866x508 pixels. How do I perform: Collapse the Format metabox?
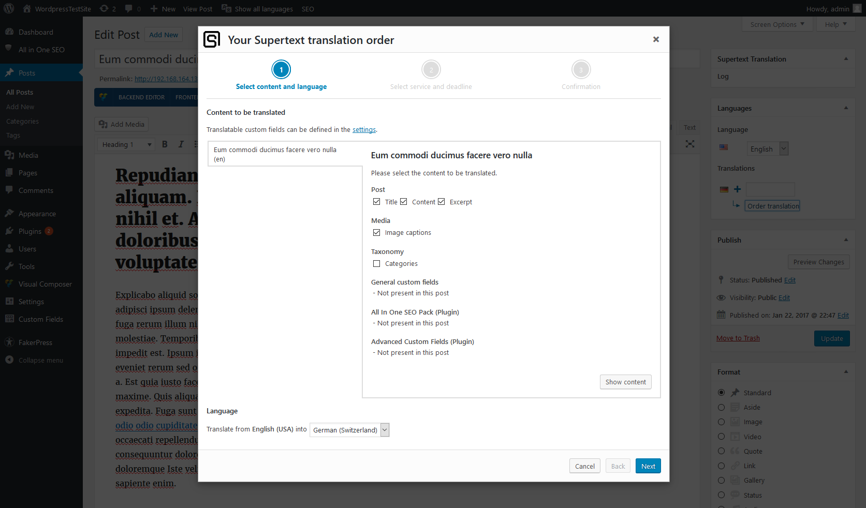pos(846,372)
